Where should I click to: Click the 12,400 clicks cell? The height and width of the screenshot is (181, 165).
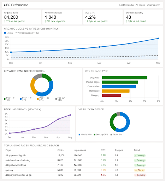point(61,156)
